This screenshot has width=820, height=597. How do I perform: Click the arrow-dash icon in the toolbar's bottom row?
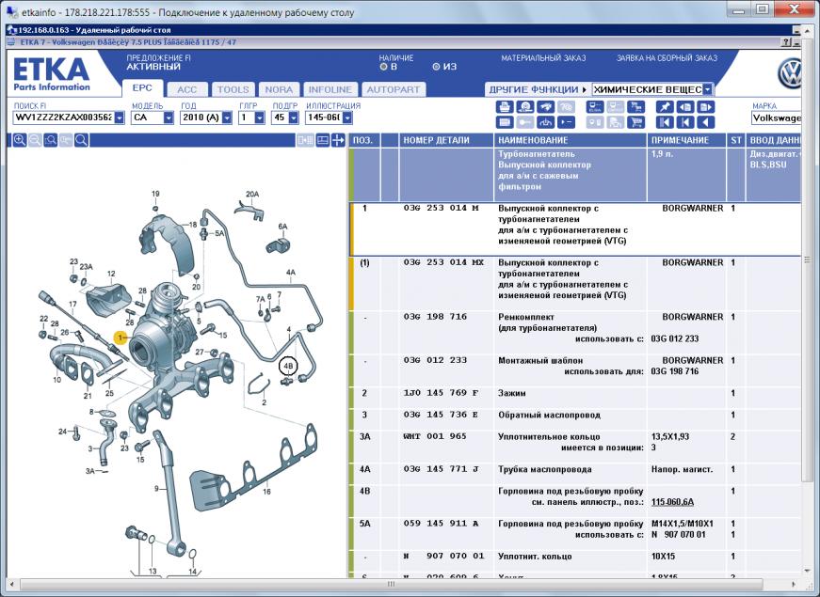(x=566, y=122)
